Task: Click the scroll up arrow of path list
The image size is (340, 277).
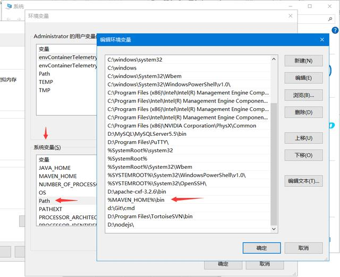Action: pyautogui.click(x=274, y=59)
